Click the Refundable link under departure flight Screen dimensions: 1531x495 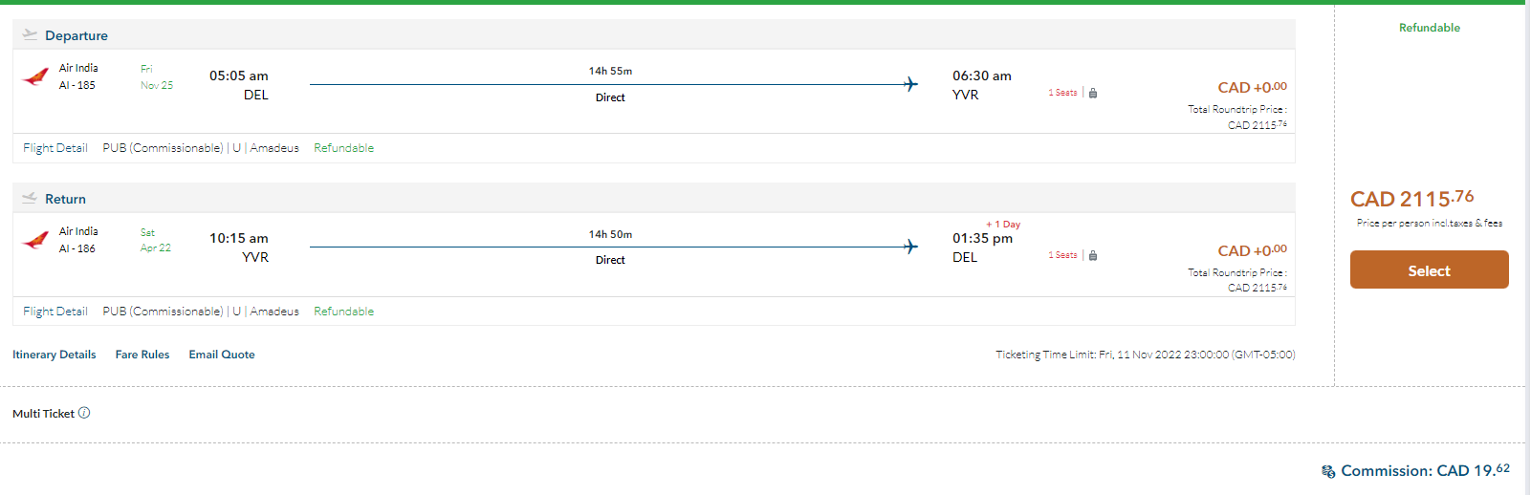pos(343,148)
